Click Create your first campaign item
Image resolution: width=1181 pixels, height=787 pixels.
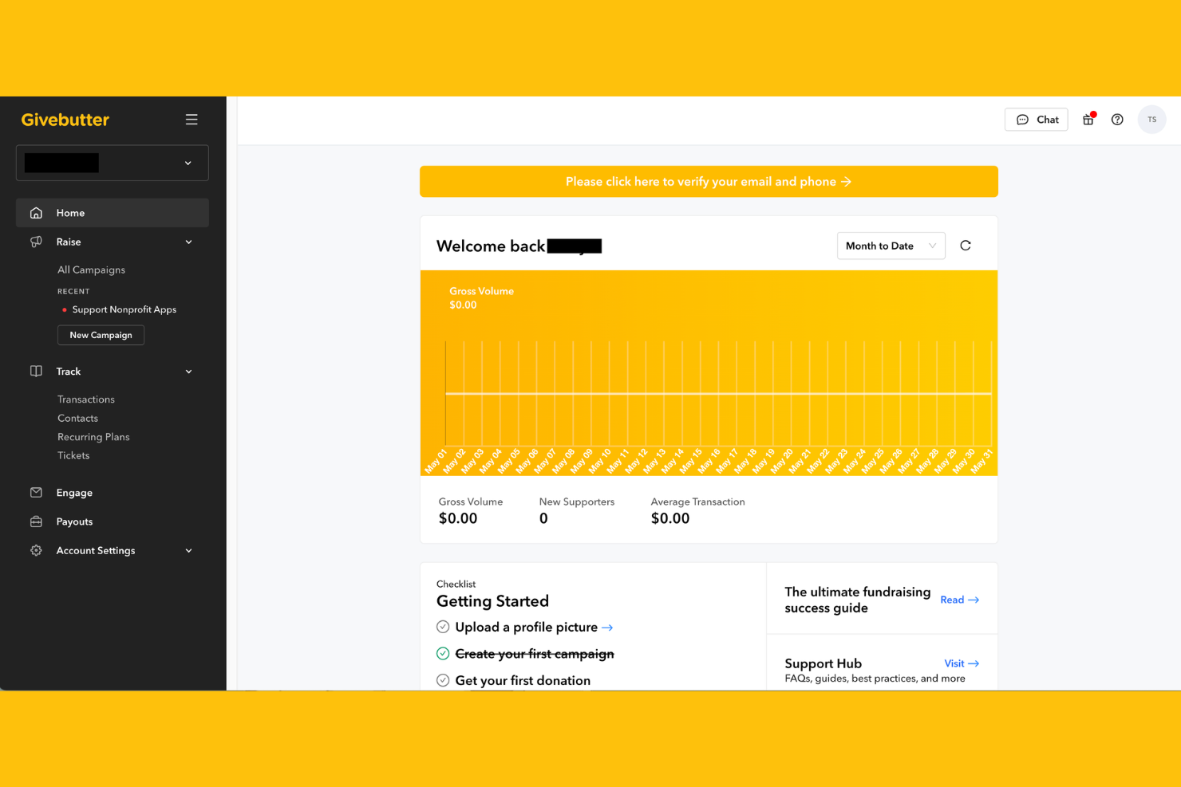[x=535, y=654]
